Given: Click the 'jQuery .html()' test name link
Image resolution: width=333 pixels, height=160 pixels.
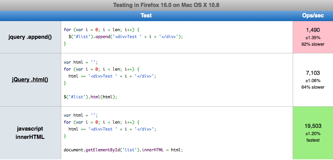Looking at the screenshot, I should (30, 80).
